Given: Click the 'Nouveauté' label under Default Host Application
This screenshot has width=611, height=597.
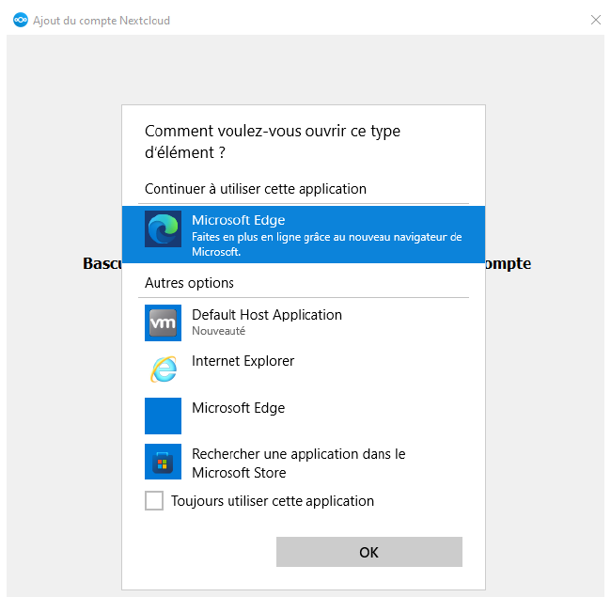Looking at the screenshot, I should (219, 331).
